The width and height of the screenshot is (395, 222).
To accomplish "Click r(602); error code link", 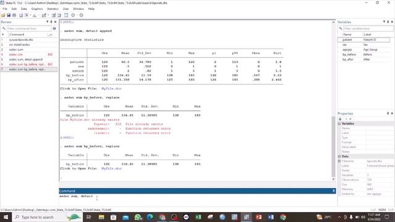I will (x=67, y=138).
